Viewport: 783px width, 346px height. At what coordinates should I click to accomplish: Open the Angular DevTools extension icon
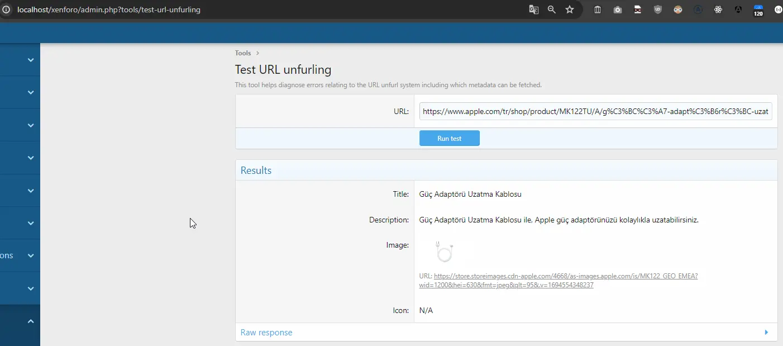[738, 10]
